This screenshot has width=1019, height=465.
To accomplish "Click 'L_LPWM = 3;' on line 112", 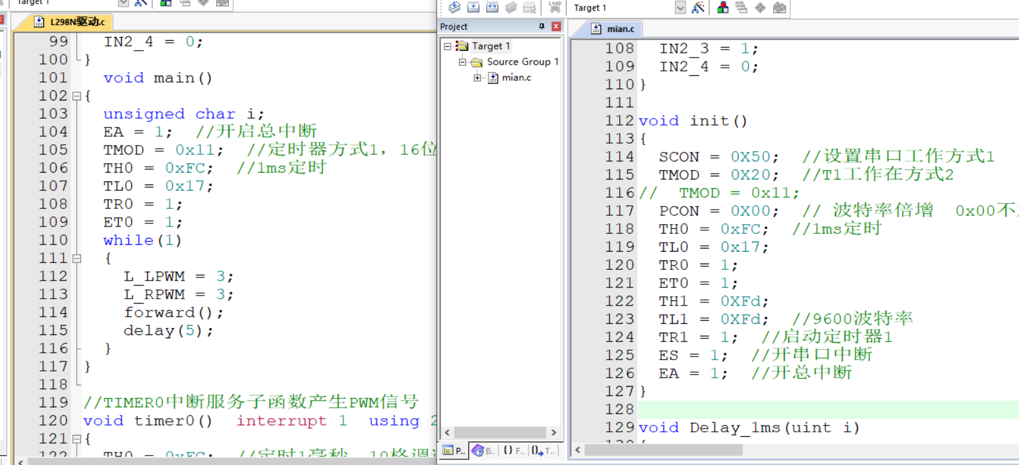I will click(179, 277).
